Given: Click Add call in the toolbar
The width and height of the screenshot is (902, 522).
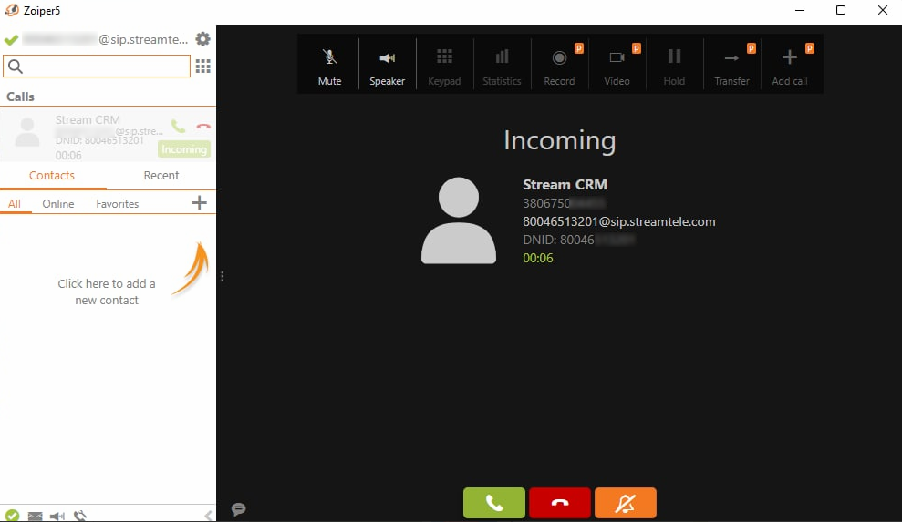Looking at the screenshot, I should pos(790,67).
